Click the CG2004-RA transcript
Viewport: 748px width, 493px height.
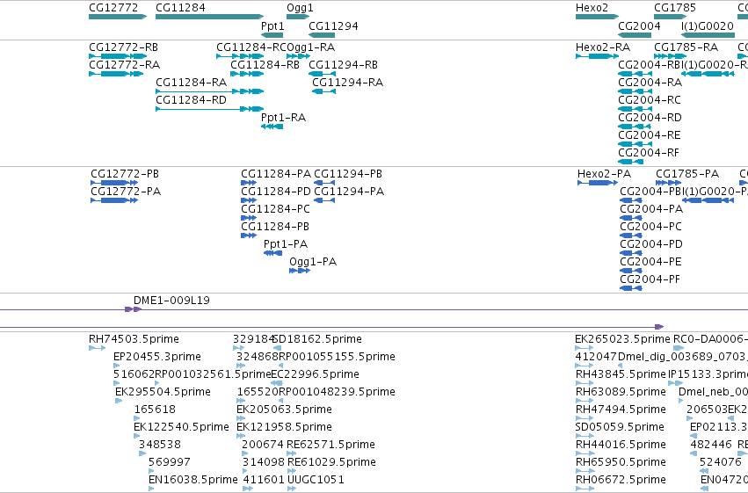(x=635, y=91)
